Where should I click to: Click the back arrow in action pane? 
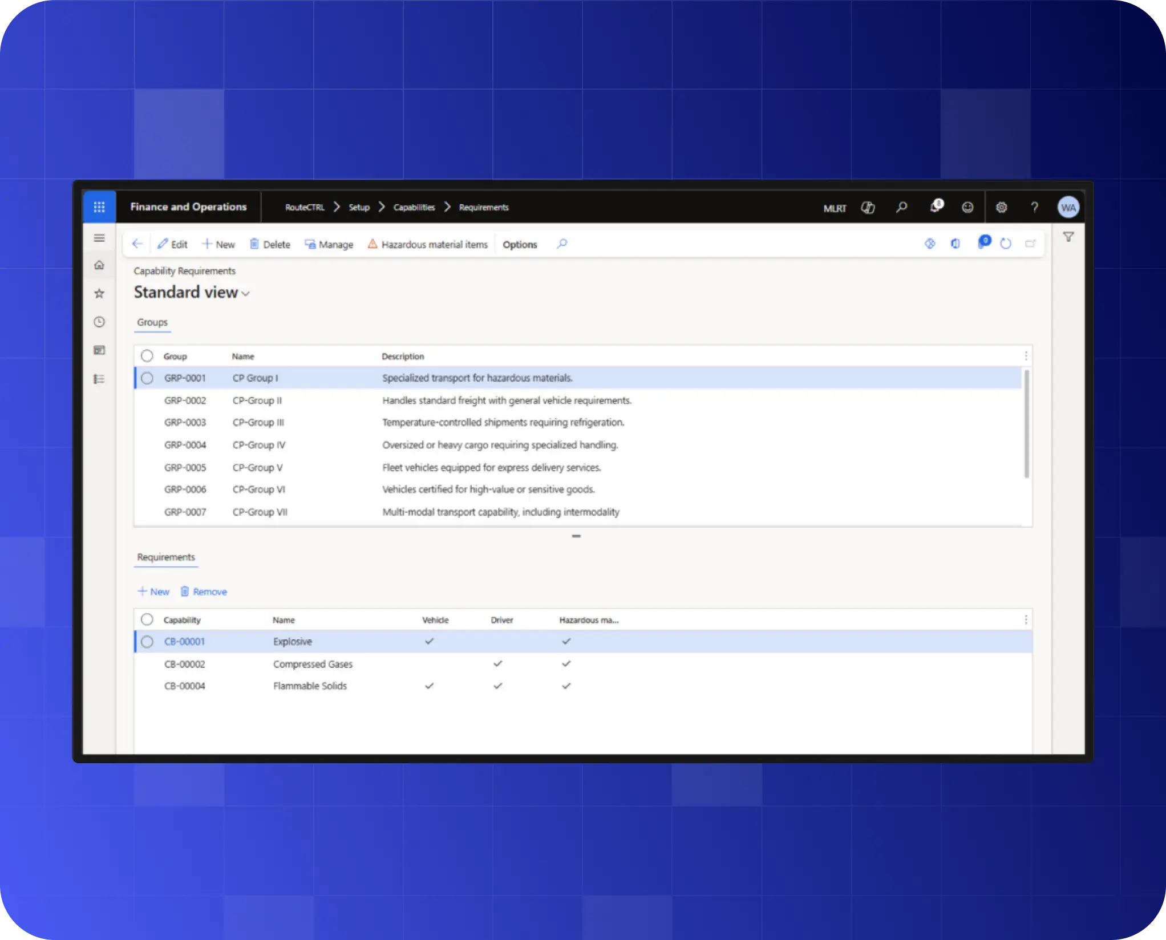pyautogui.click(x=137, y=244)
